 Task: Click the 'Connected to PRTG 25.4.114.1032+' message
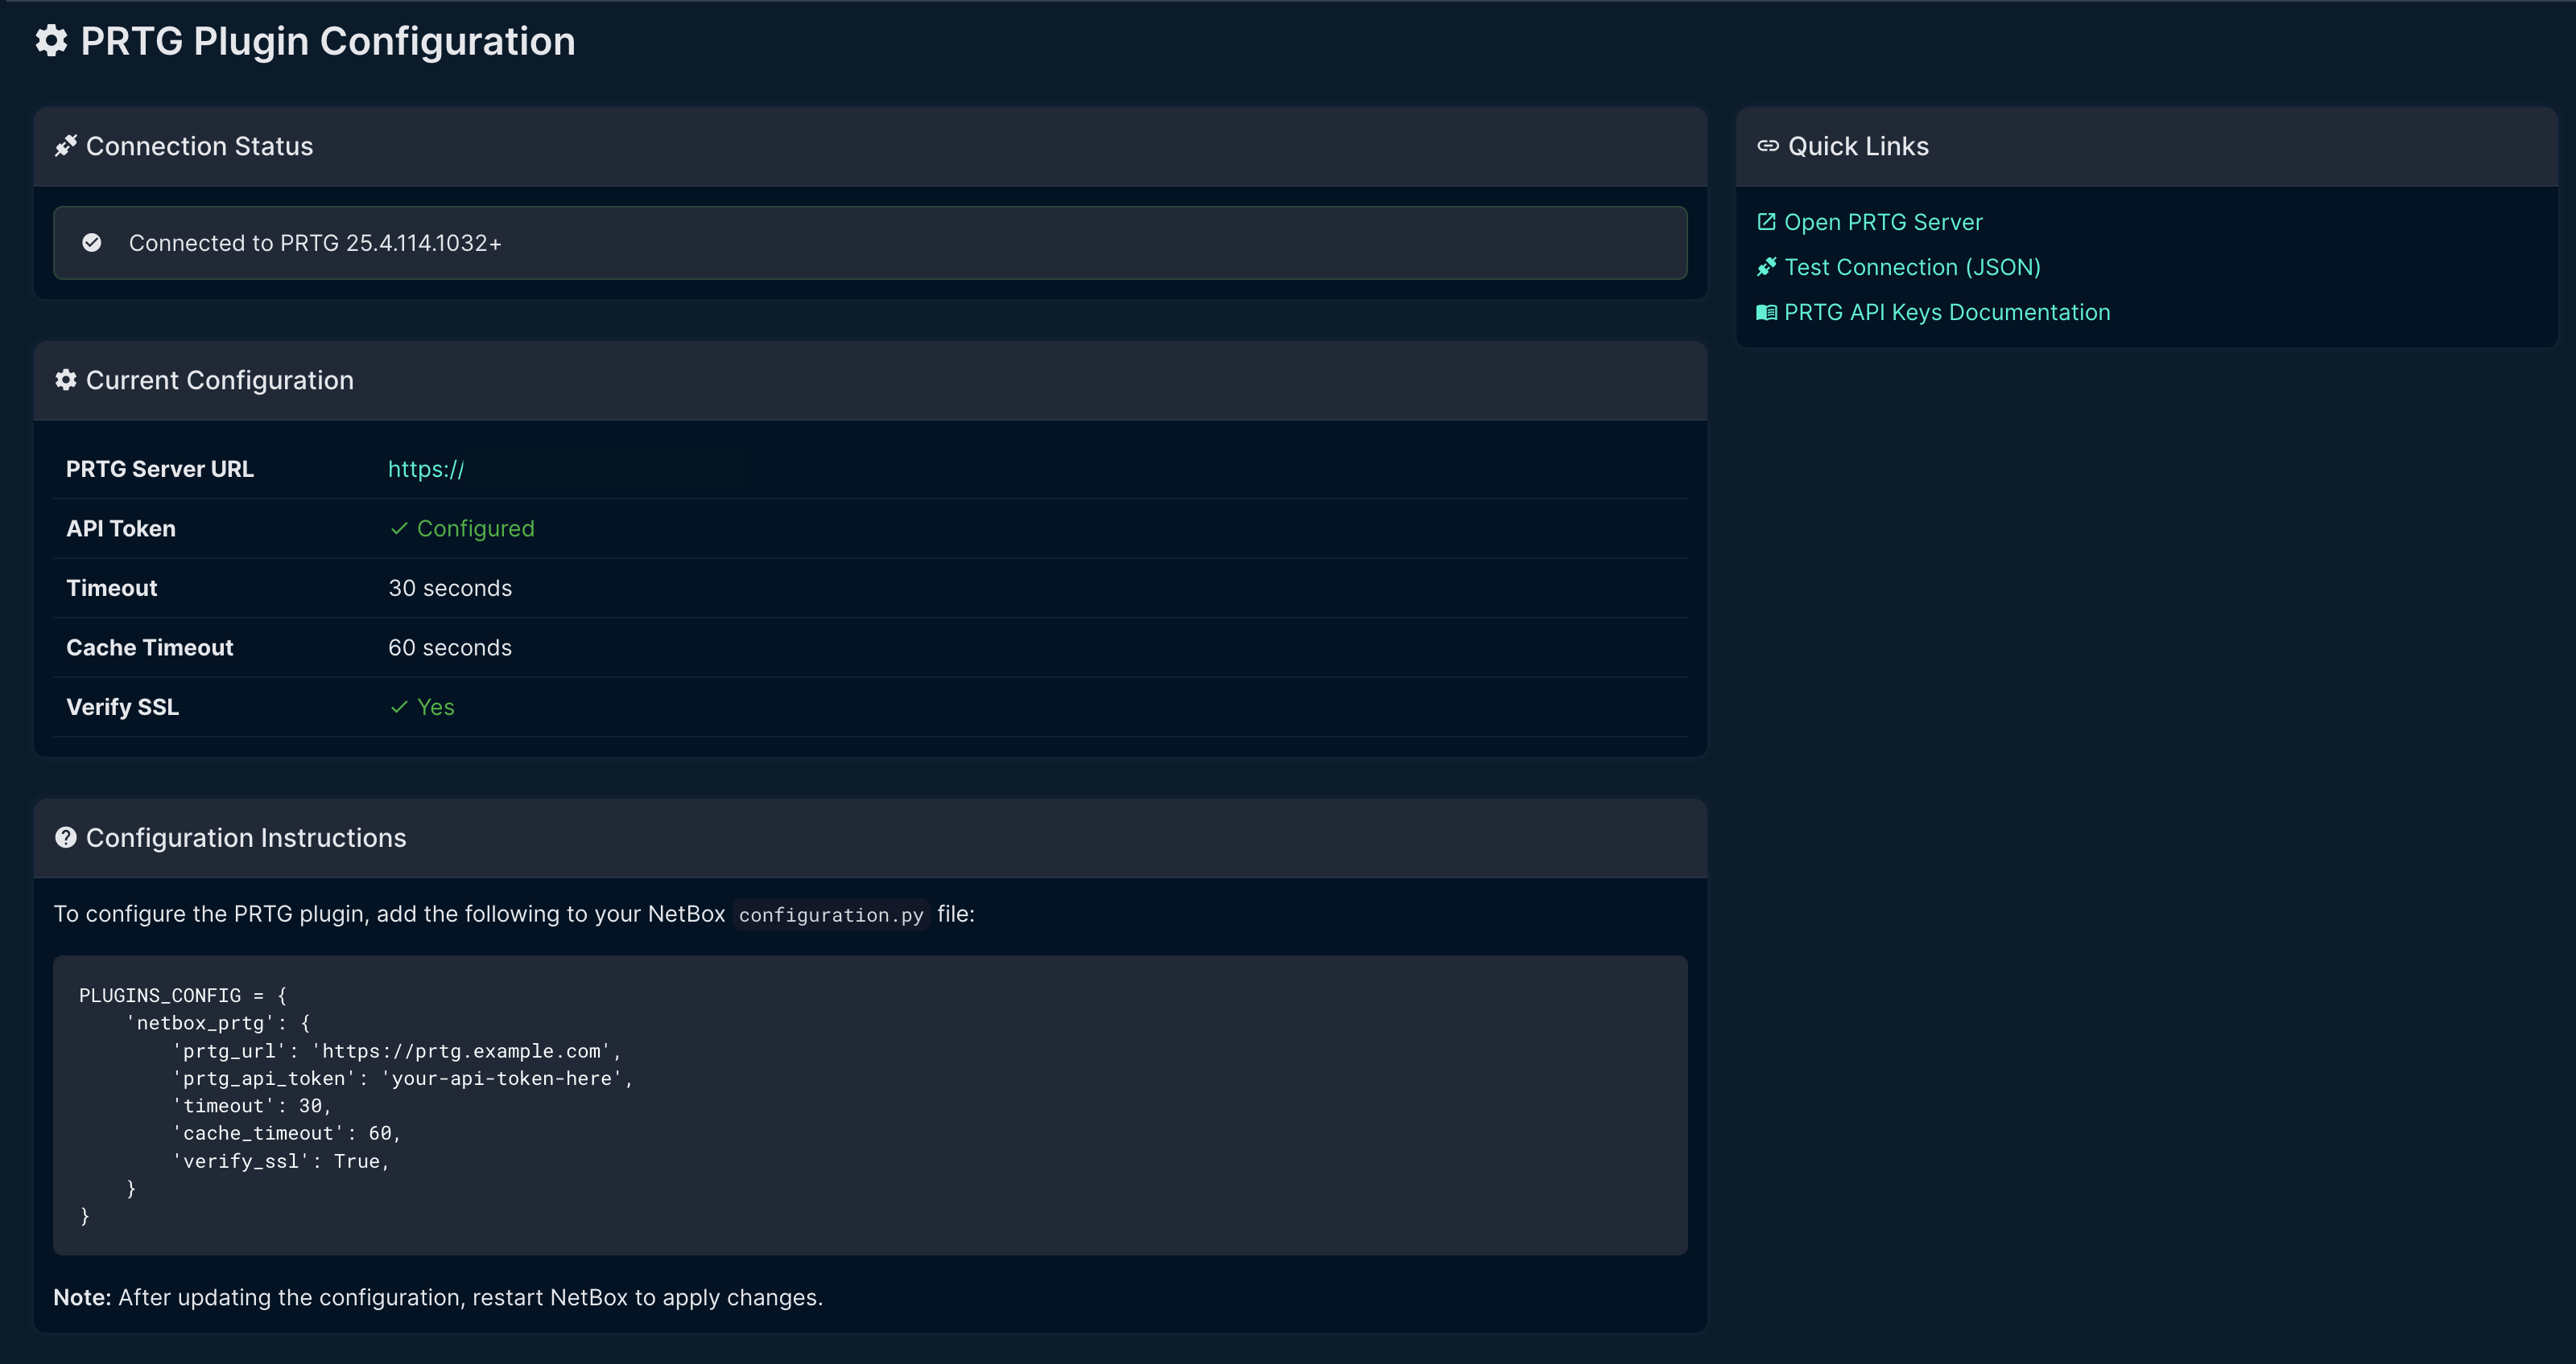point(315,243)
